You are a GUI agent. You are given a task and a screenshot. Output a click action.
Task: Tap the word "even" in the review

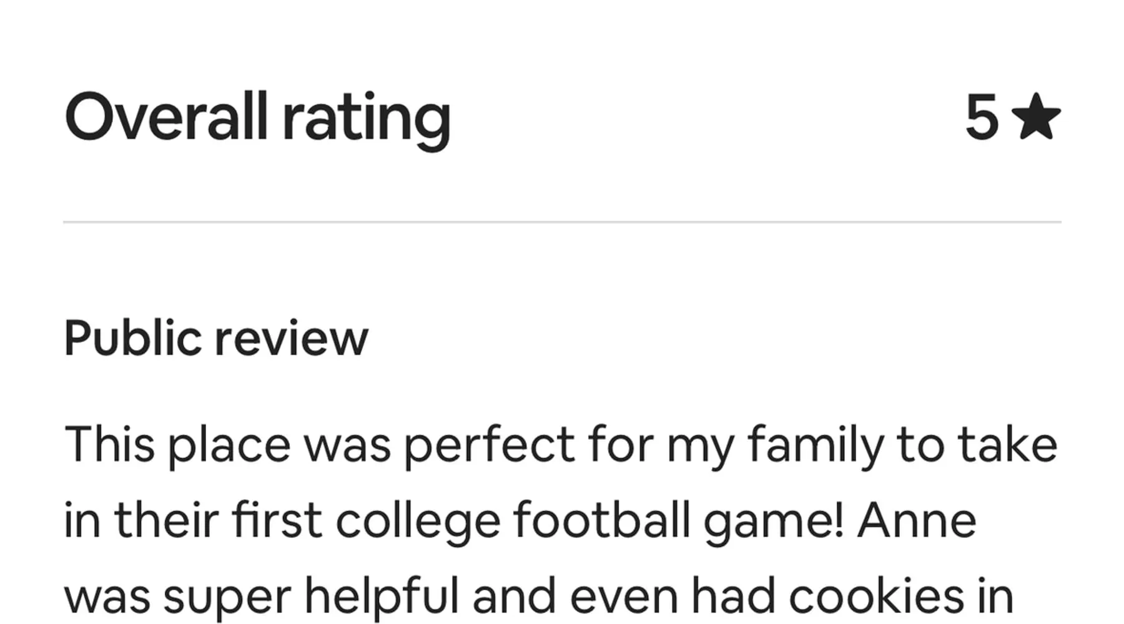click(x=624, y=596)
